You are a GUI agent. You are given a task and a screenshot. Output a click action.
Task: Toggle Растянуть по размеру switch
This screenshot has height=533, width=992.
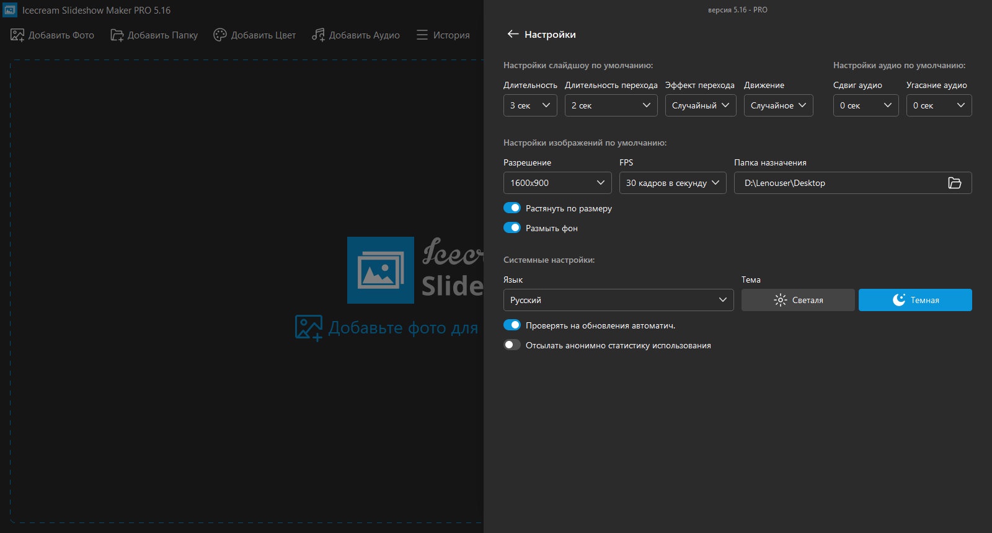pos(512,208)
